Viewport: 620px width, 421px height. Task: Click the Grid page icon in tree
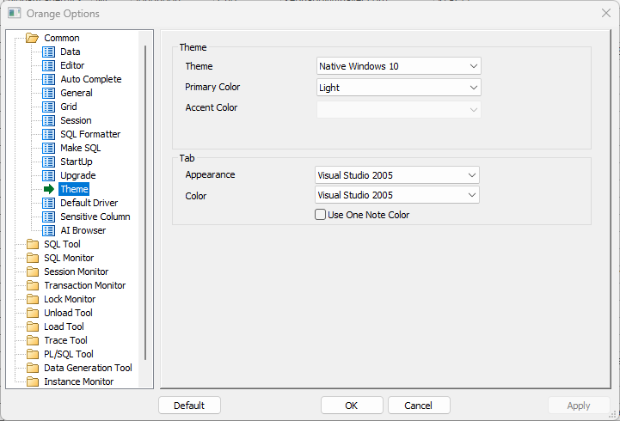(x=49, y=107)
